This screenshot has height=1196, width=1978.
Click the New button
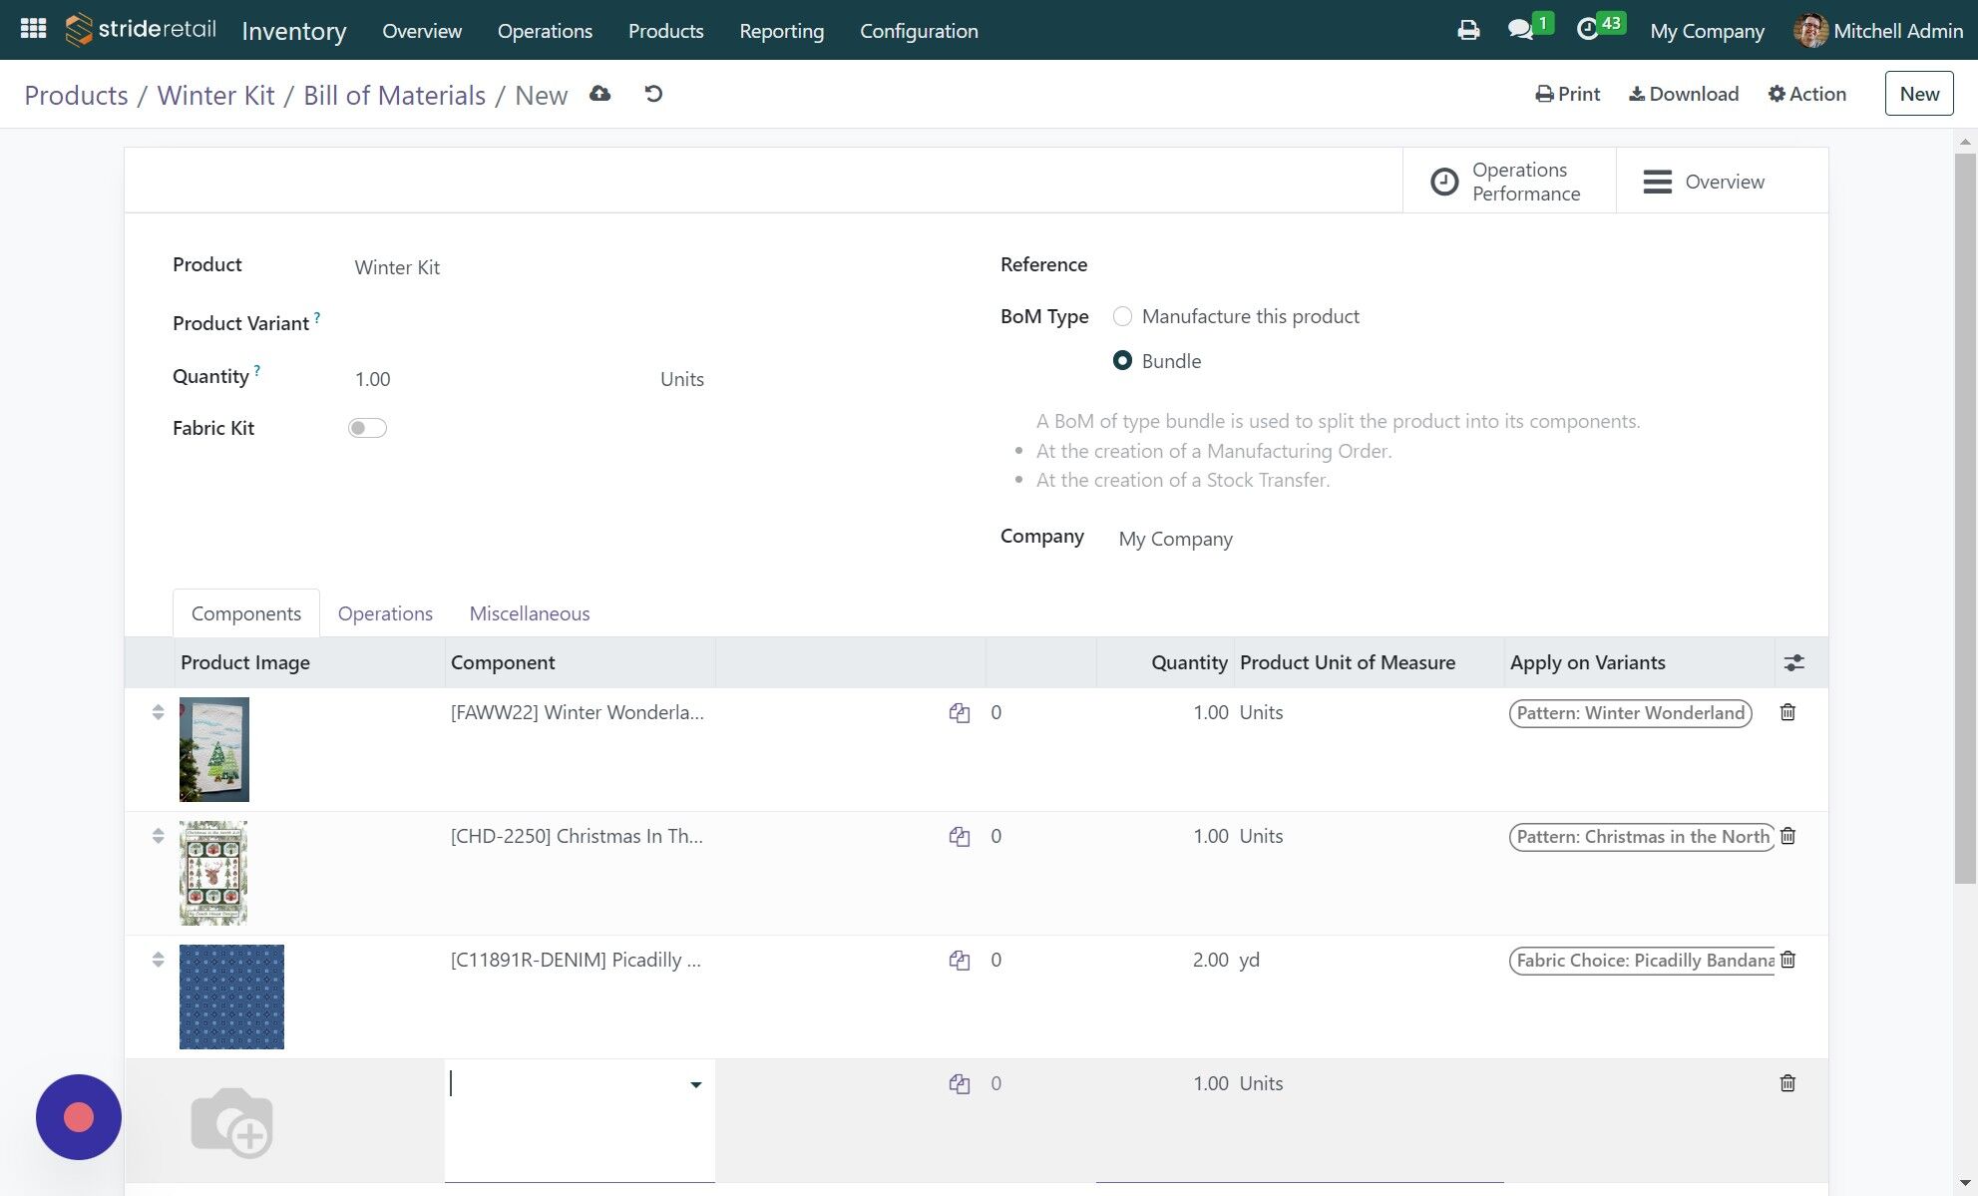click(1918, 94)
